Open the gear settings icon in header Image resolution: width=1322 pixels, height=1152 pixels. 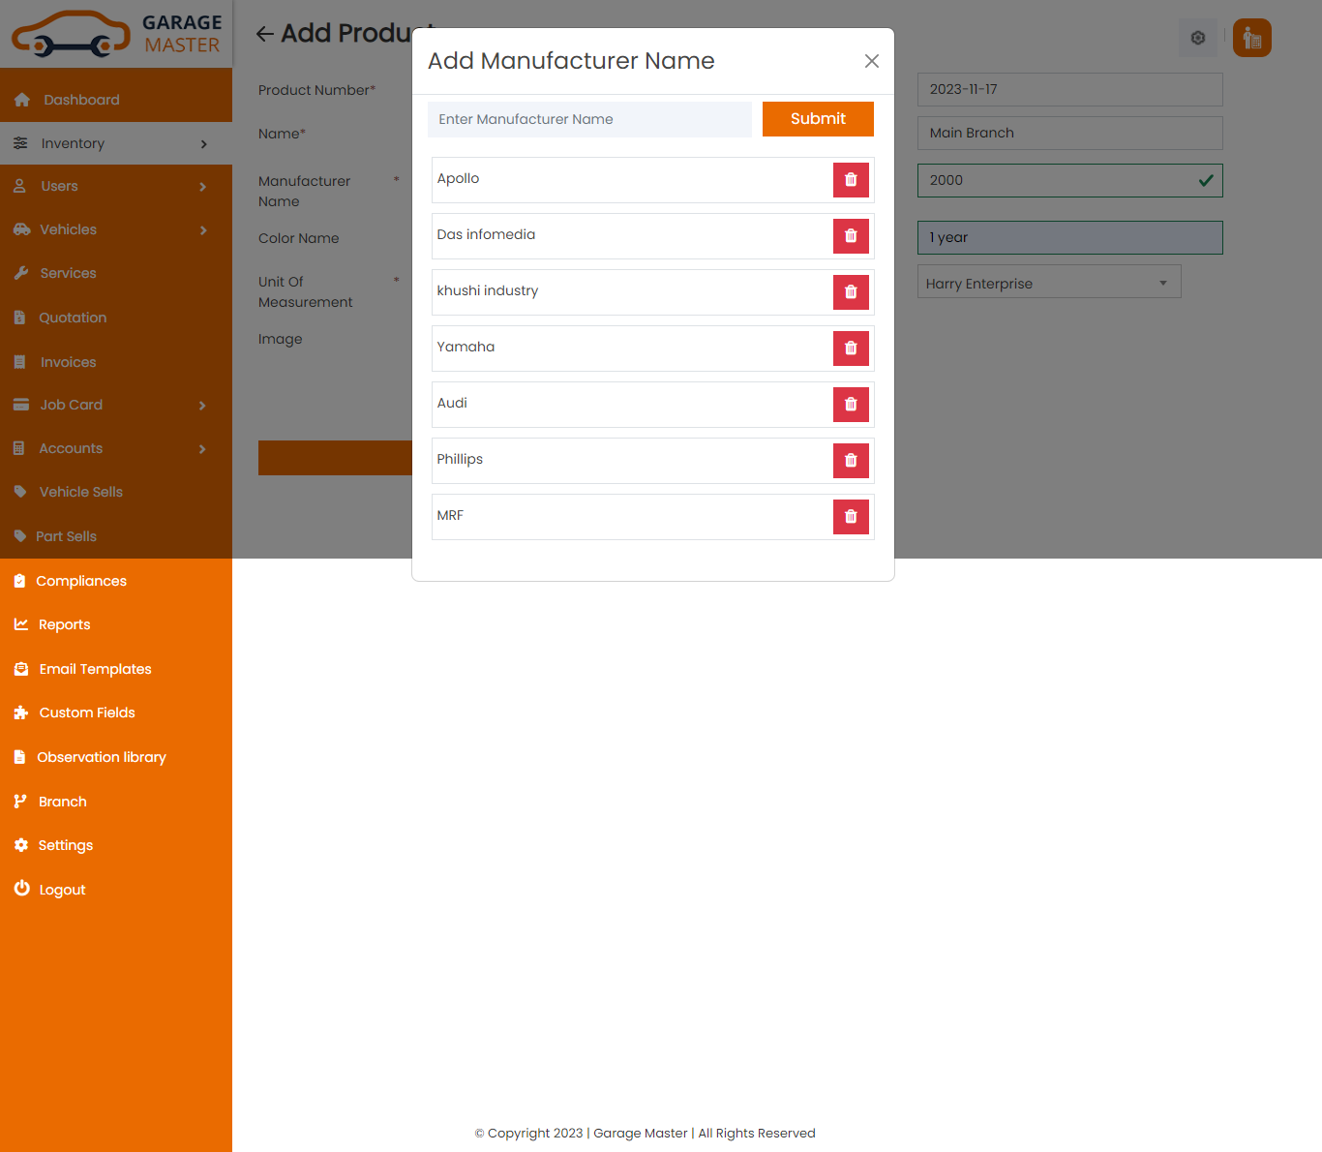pos(1197,38)
